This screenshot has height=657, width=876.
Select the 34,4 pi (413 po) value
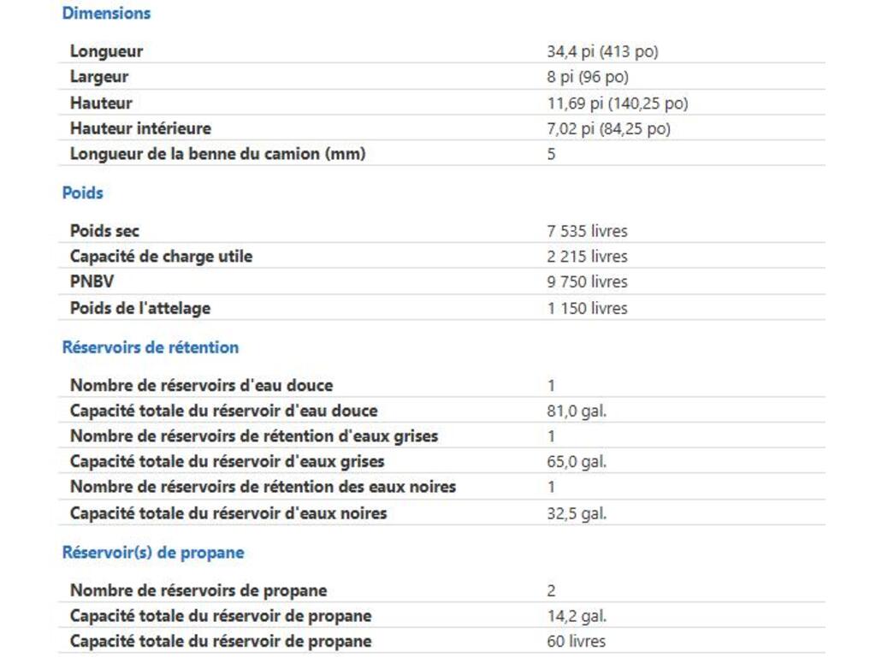pos(602,51)
